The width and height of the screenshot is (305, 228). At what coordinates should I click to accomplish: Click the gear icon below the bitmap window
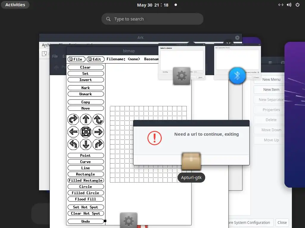[x=129, y=221]
